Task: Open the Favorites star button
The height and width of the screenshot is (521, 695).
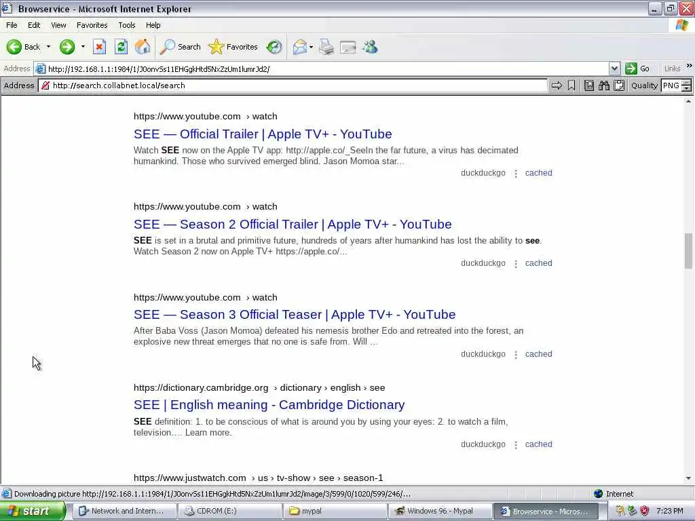Action: tap(233, 47)
